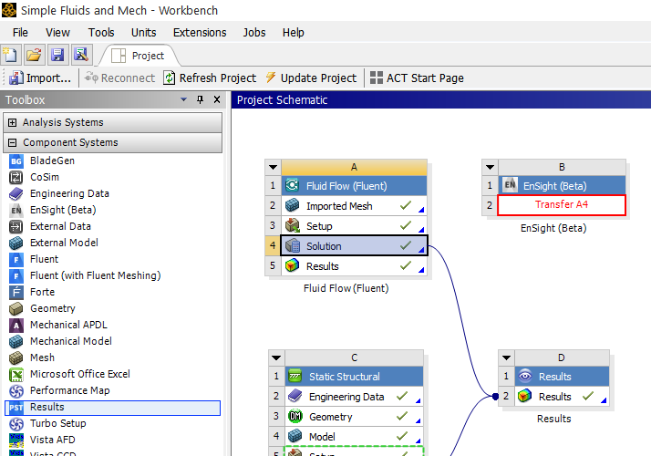Select the Fluent component icon
651x456 pixels.
tap(16, 259)
